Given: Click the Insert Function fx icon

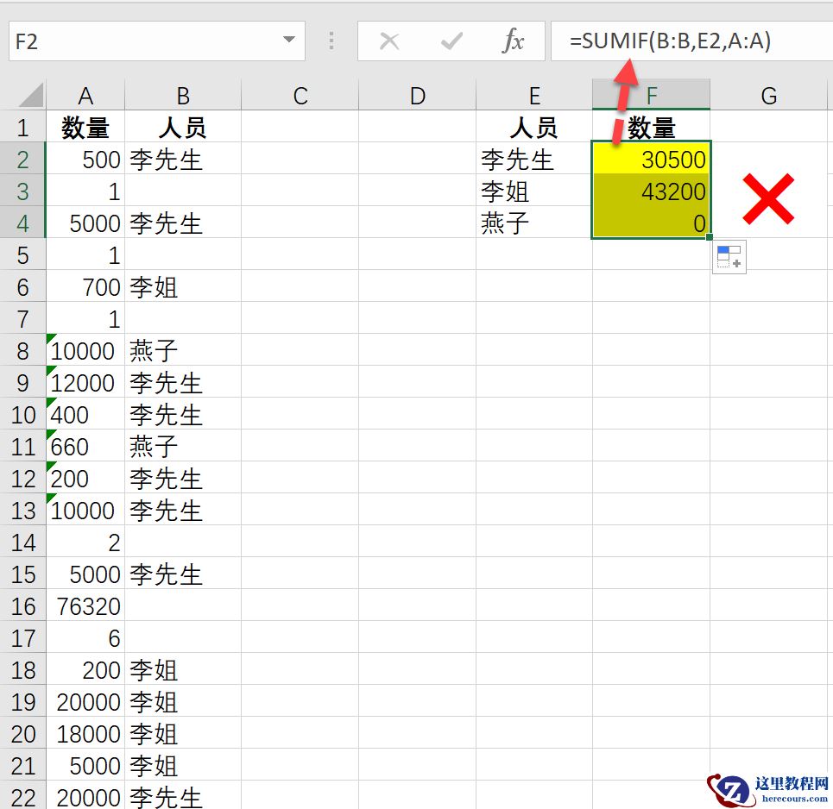Looking at the screenshot, I should point(514,41).
